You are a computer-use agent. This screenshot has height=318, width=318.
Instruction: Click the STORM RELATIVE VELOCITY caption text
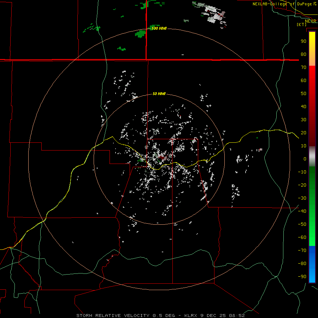113,316
